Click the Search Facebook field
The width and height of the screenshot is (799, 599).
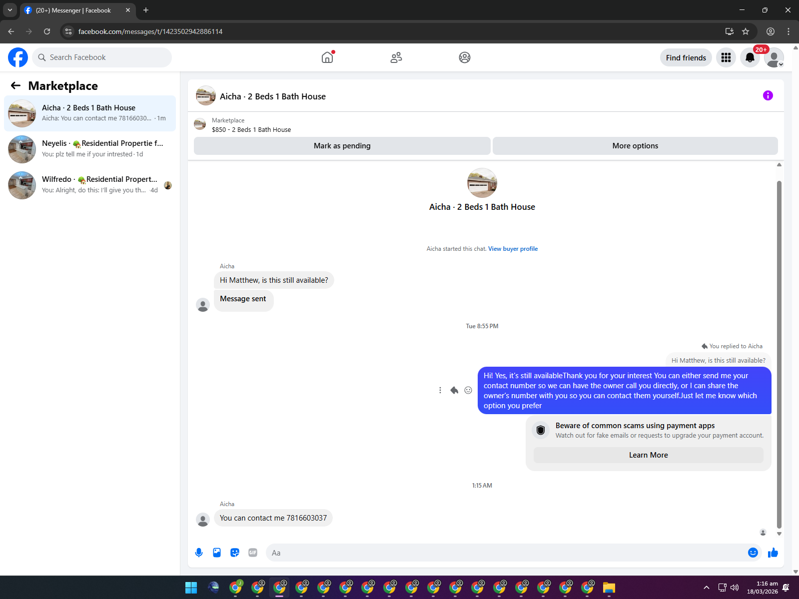pos(102,57)
